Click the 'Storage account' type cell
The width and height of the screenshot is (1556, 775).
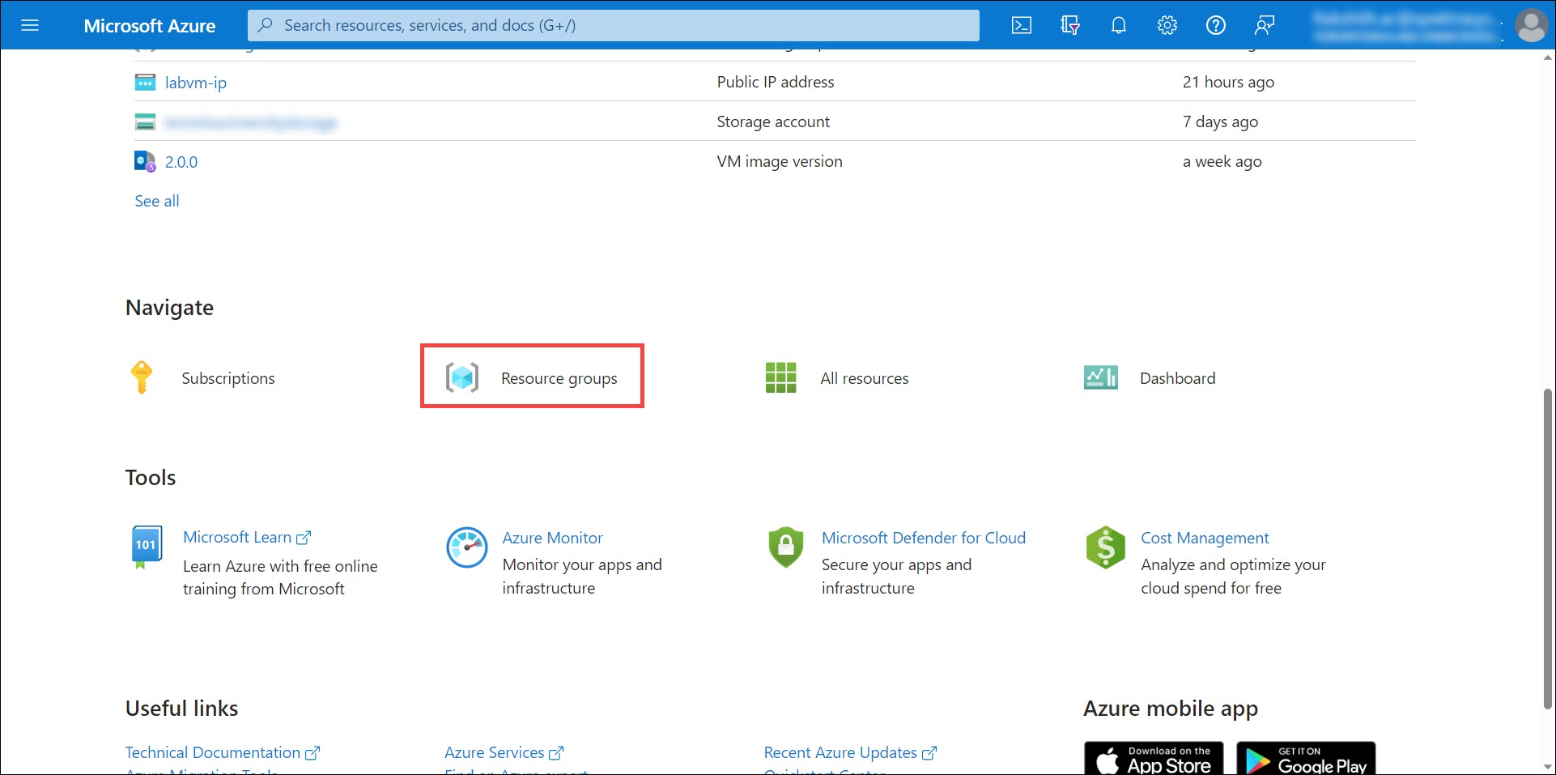coord(773,121)
